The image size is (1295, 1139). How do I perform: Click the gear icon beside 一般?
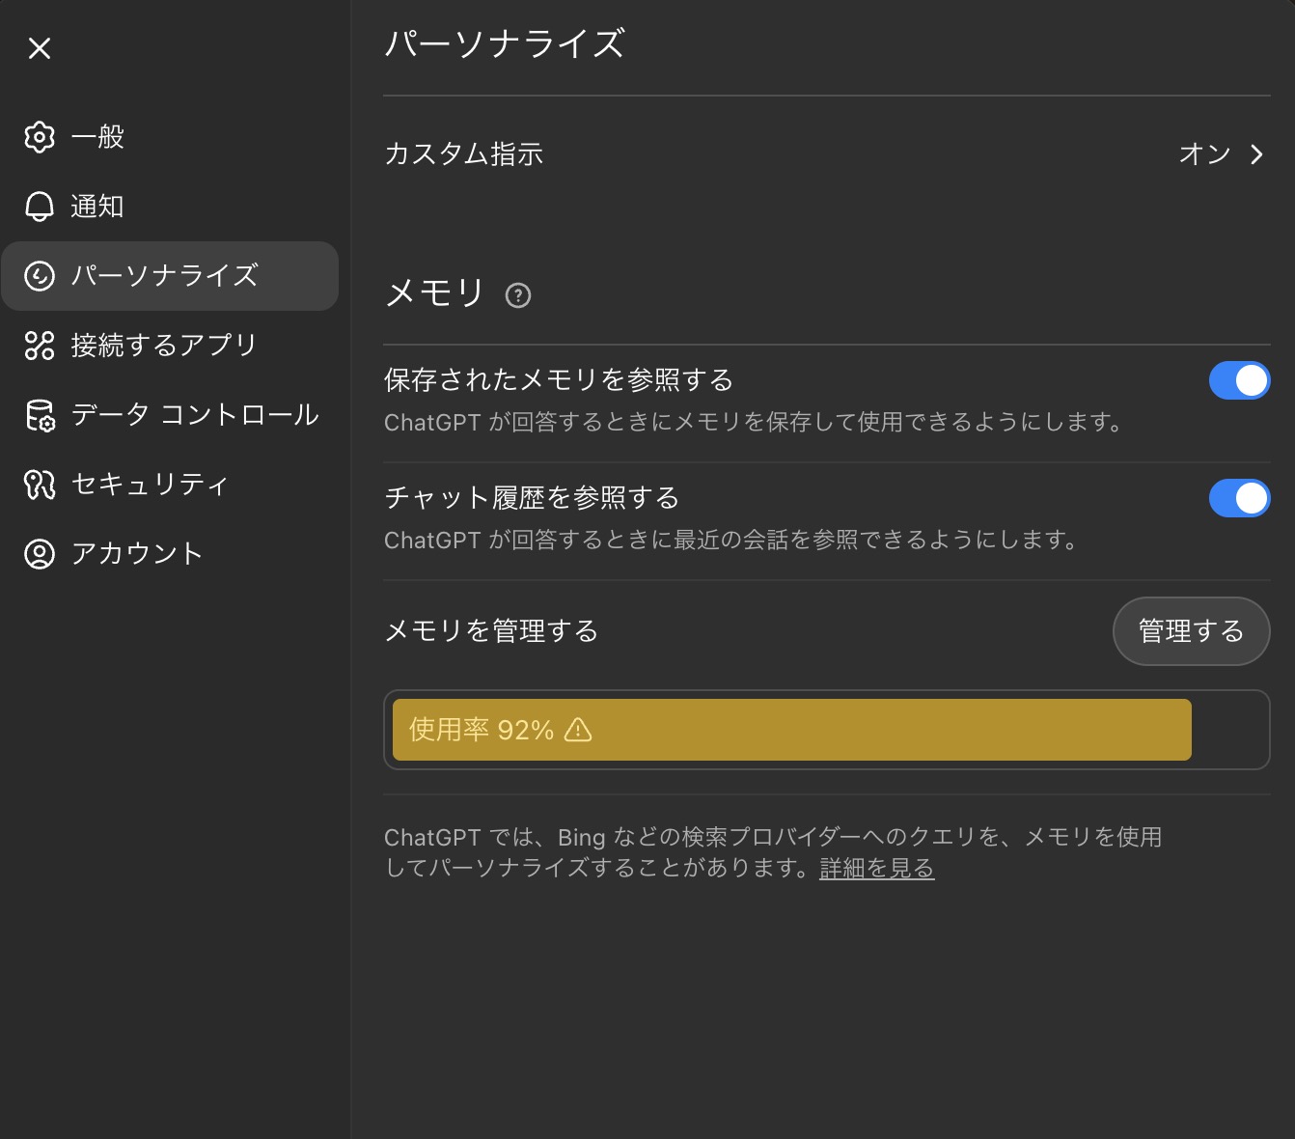coord(40,137)
